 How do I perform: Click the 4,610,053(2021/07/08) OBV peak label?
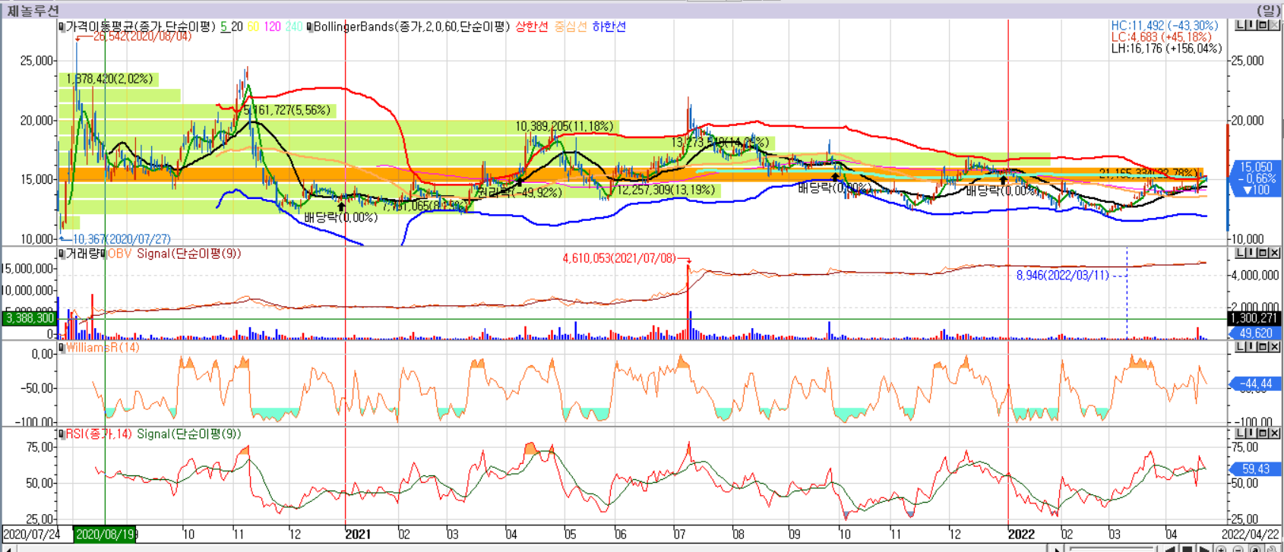619,258
